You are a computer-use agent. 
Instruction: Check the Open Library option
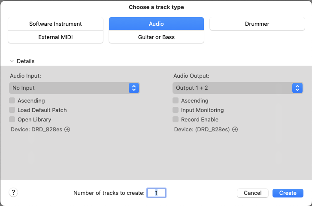(12, 120)
